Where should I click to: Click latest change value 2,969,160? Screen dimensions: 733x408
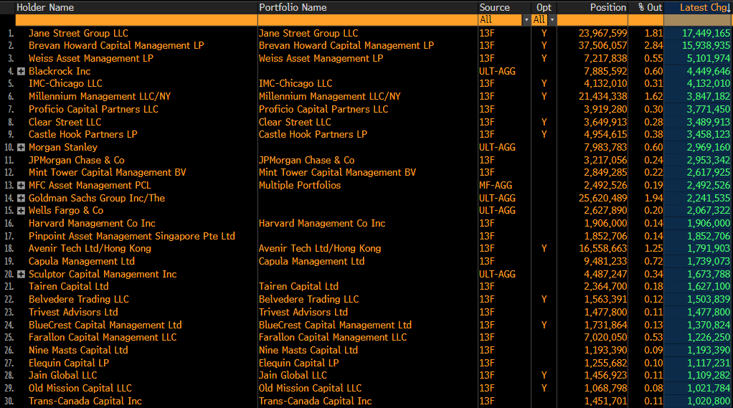(708, 148)
